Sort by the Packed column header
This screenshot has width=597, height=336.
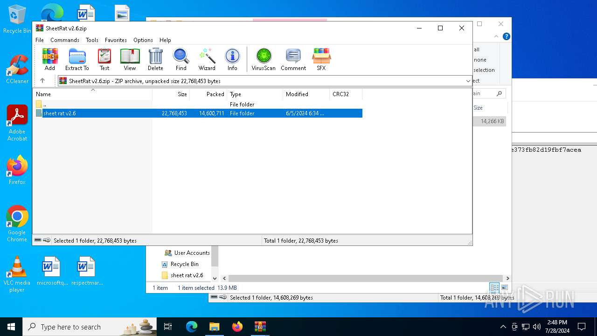pos(208,94)
